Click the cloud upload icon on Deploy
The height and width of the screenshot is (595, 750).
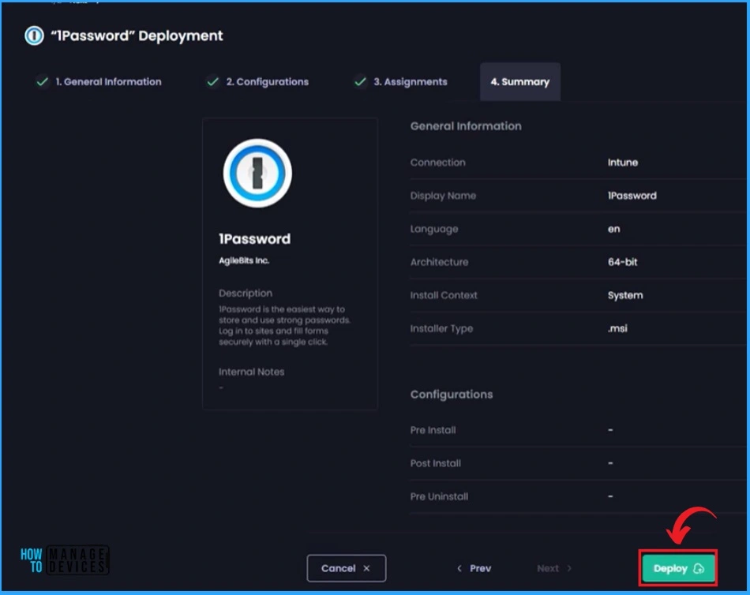point(699,568)
